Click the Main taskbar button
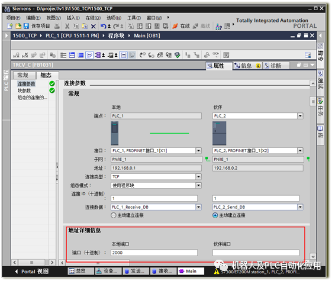 191,272
